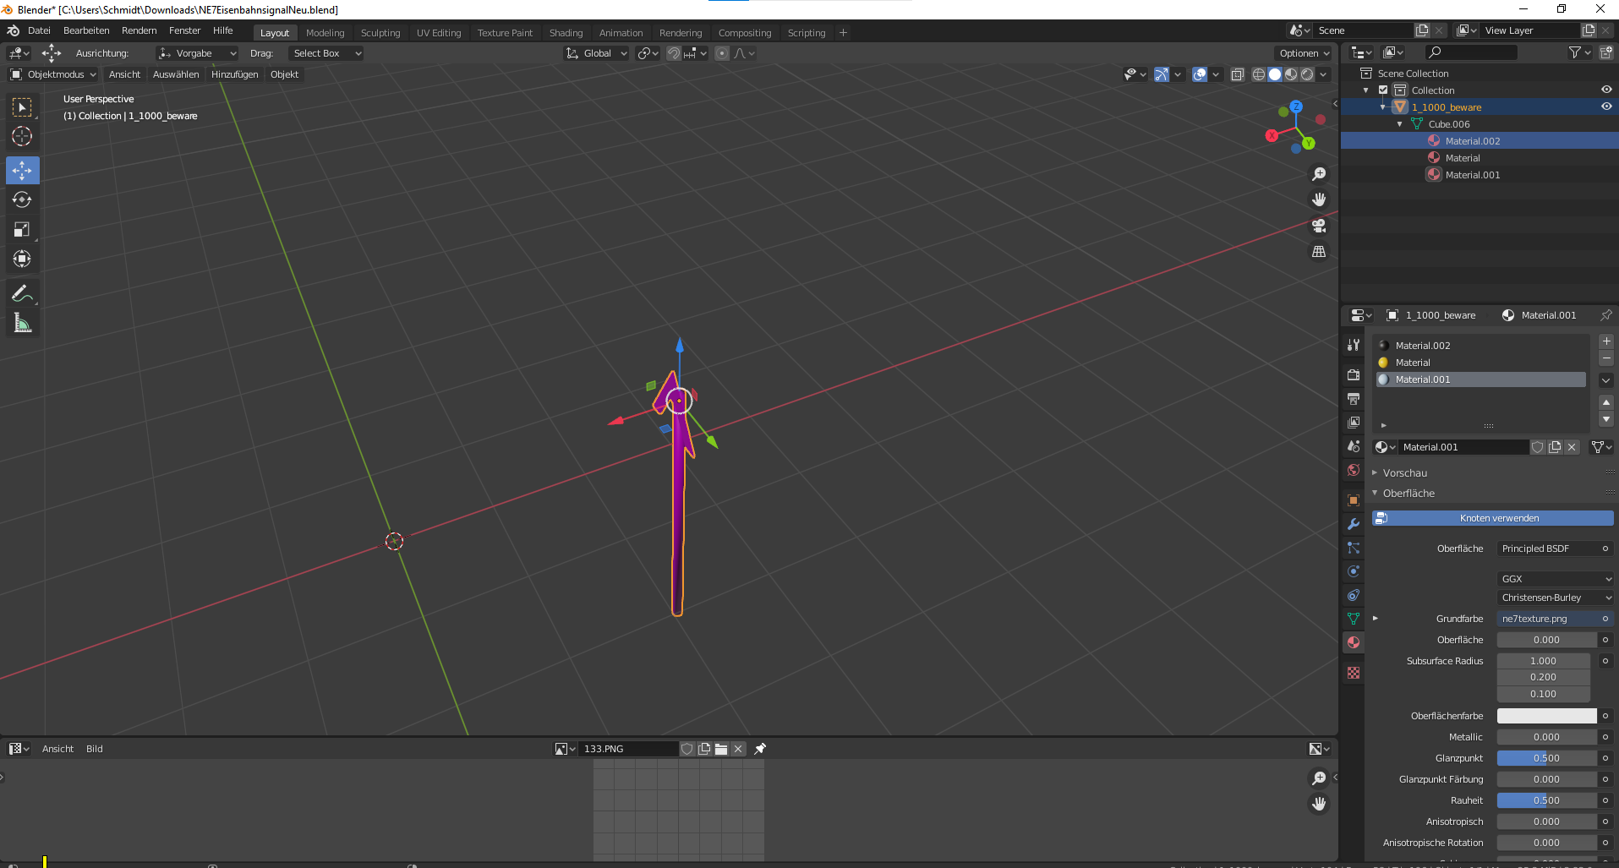
Task: Toggle camera view in the viewport
Action: (1318, 226)
